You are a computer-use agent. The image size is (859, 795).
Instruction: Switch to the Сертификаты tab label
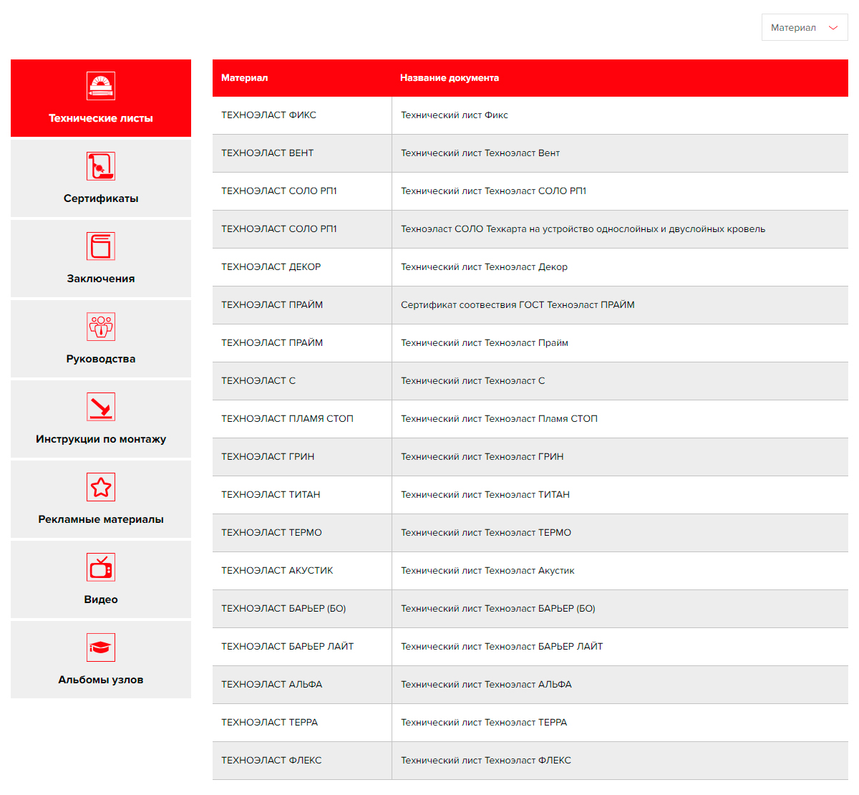tap(101, 198)
